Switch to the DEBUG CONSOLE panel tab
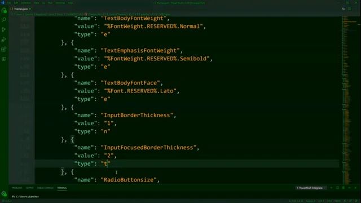Image resolution: width=361 pixels, height=203 pixels. tap(45, 188)
